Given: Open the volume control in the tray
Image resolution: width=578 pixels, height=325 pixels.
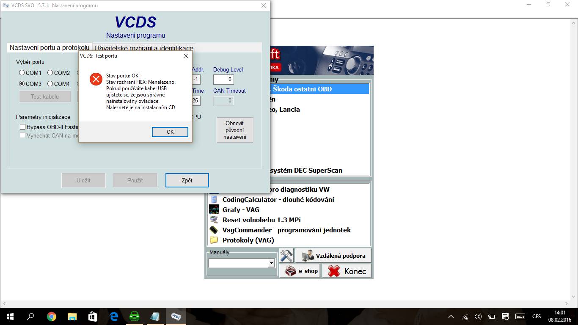Looking at the screenshot, I should [x=478, y=317].
